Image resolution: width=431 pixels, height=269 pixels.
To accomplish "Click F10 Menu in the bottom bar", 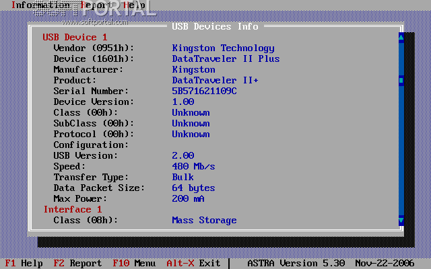I will [x=134, y=263].
